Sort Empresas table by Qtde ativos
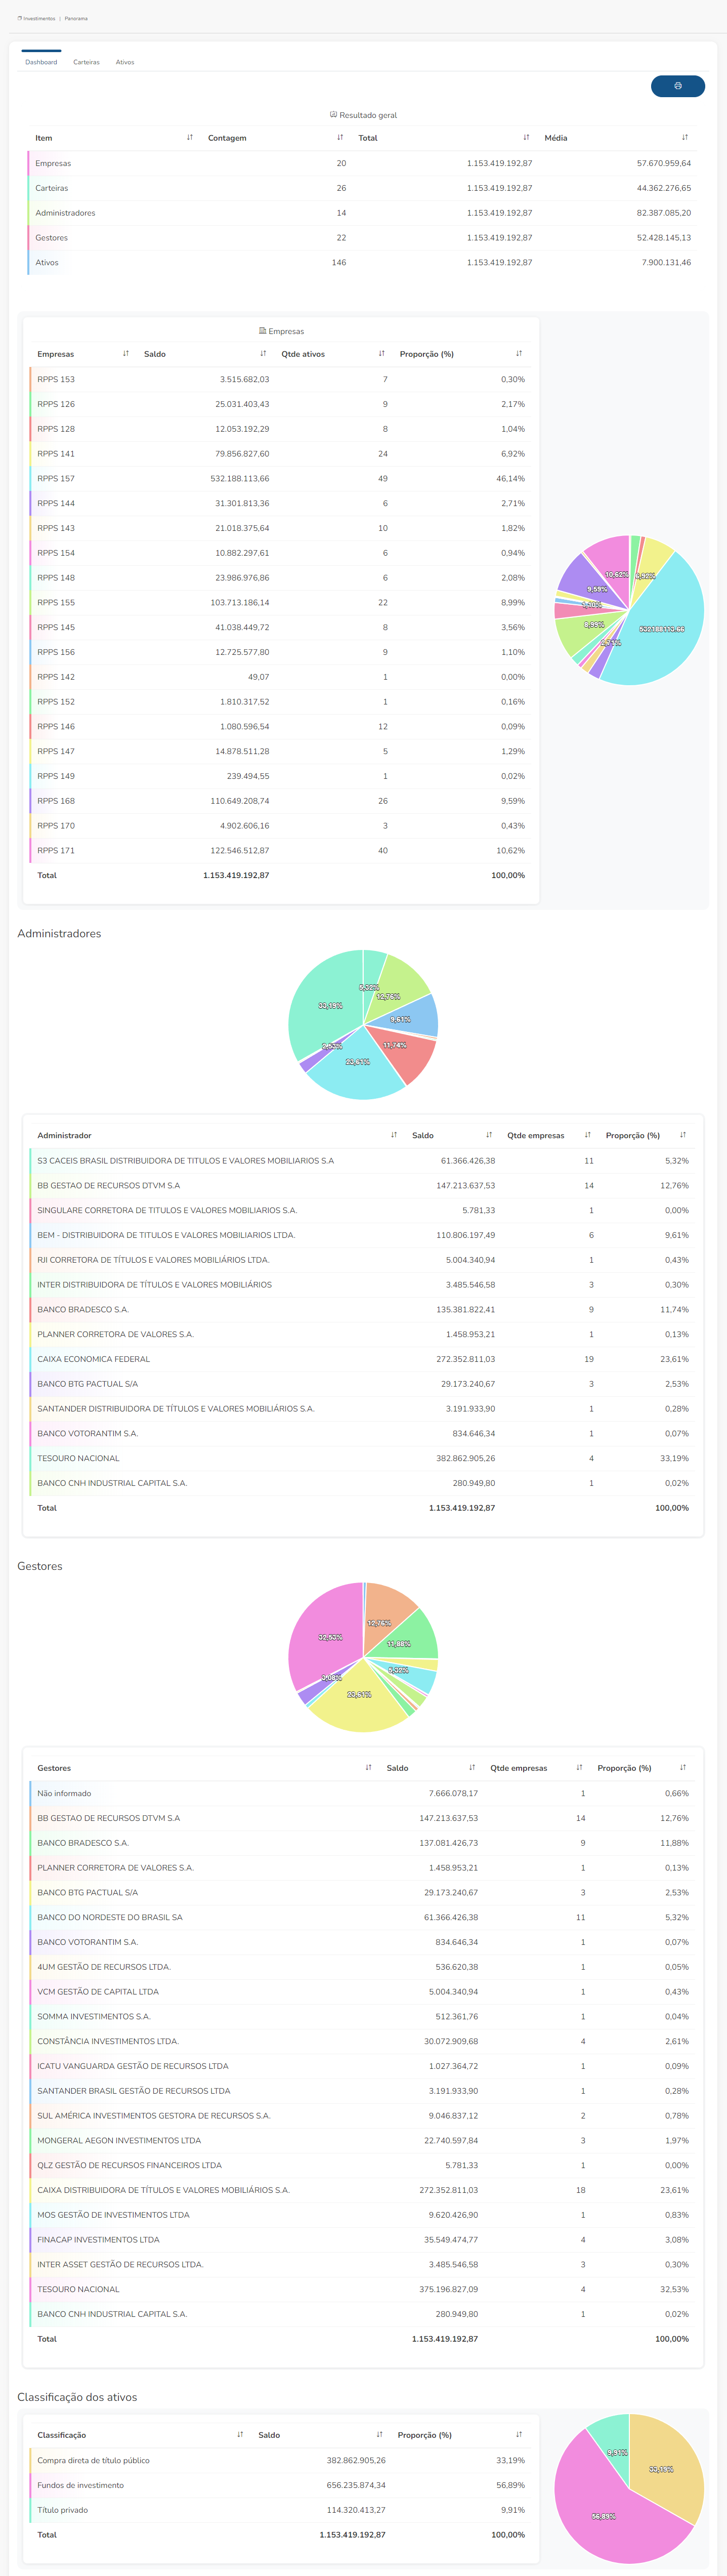Screen dimensions: 727x2576 (x=381, y=354)
